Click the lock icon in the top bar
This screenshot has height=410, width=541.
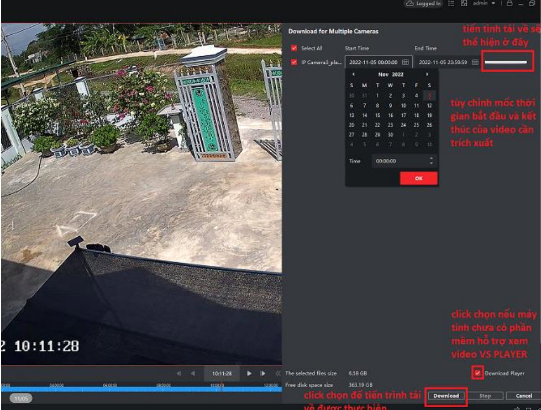(x=509, y=3)
